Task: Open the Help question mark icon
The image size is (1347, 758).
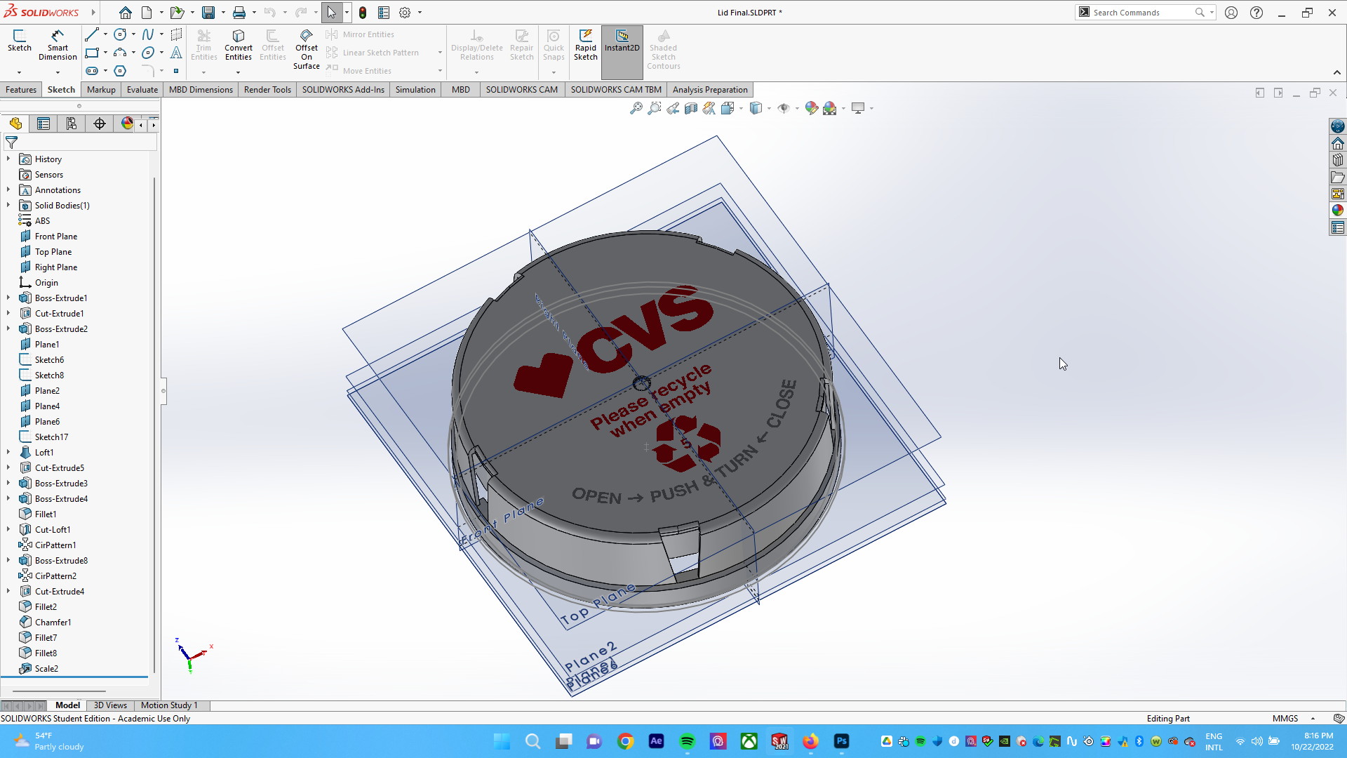Action: [1256, 13]
